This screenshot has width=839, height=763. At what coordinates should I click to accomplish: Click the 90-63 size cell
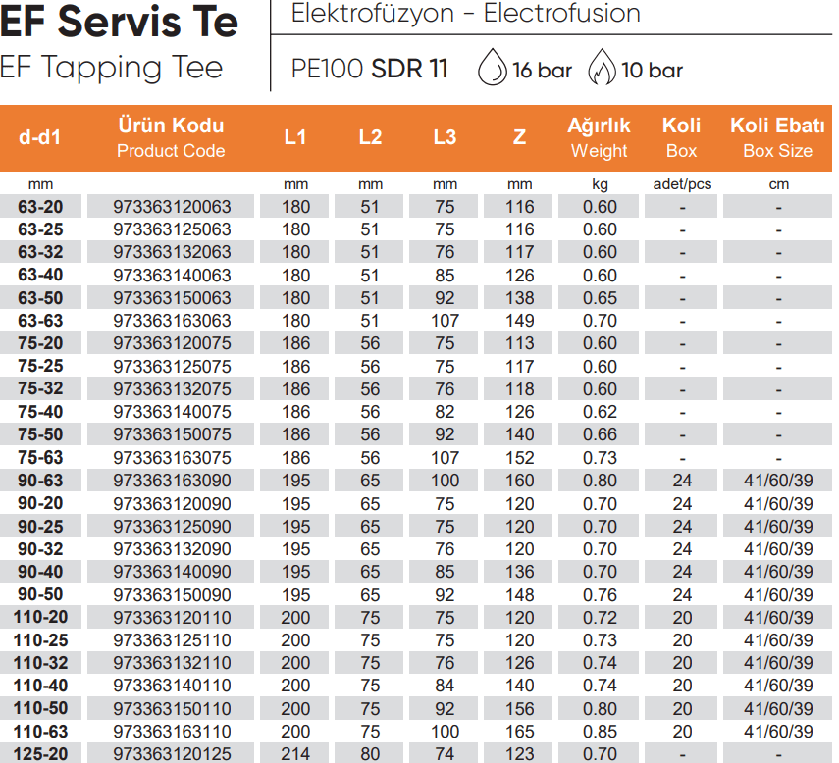pos(40,481)
